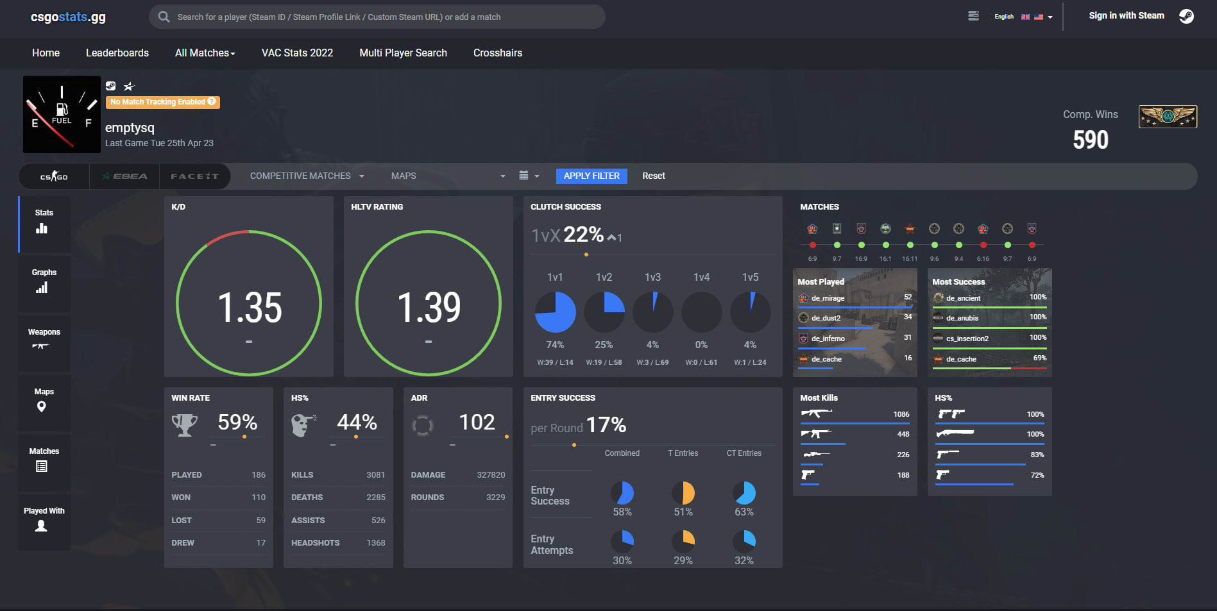Expand the Maps filter dropdown
The width and height of the screenshot is (1217, 611).
[448, 176]
